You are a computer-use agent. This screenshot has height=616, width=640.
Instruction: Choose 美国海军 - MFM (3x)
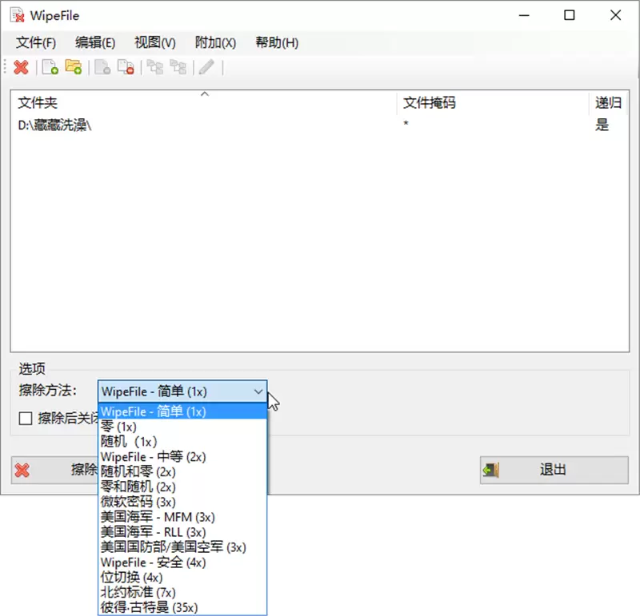pos(182,518)
